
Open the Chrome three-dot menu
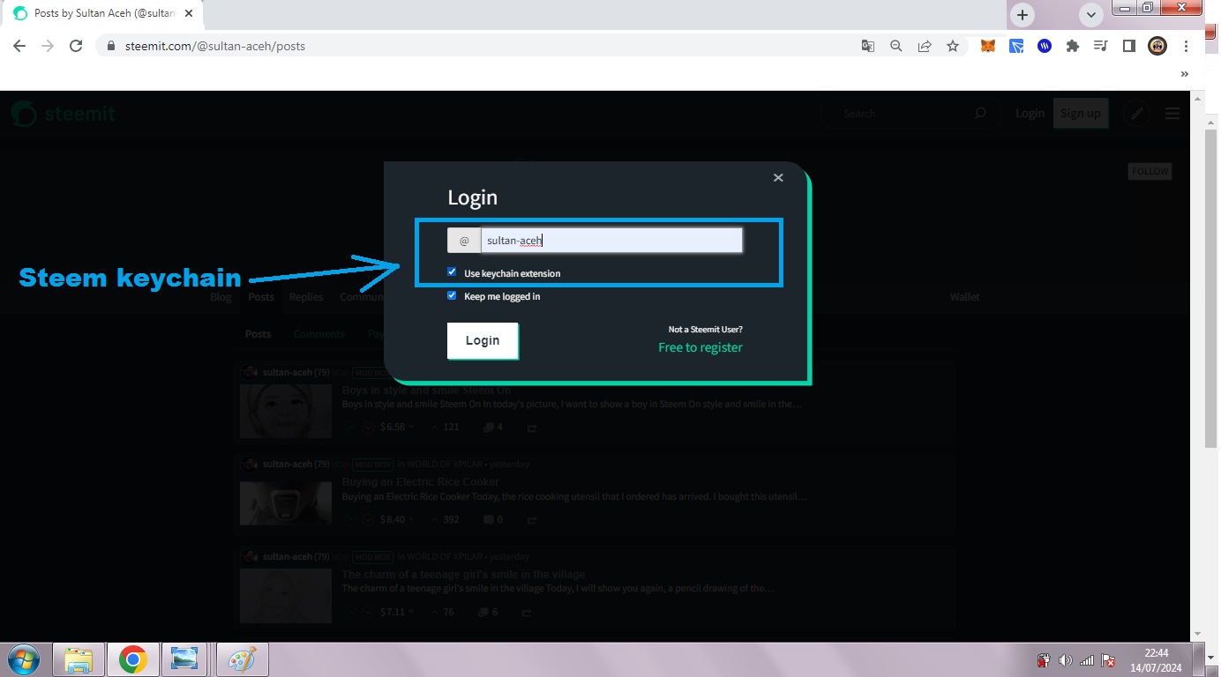(x=1186, y=46)
